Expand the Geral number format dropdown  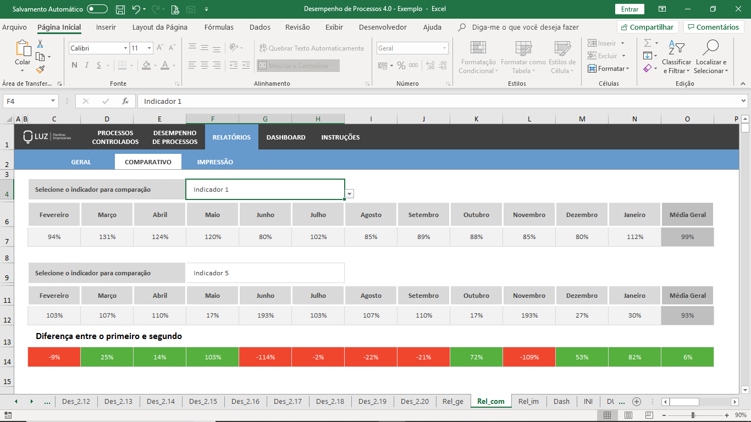coord(444,48)
